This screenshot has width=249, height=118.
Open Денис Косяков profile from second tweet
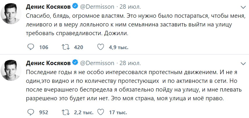pos(48,62)
